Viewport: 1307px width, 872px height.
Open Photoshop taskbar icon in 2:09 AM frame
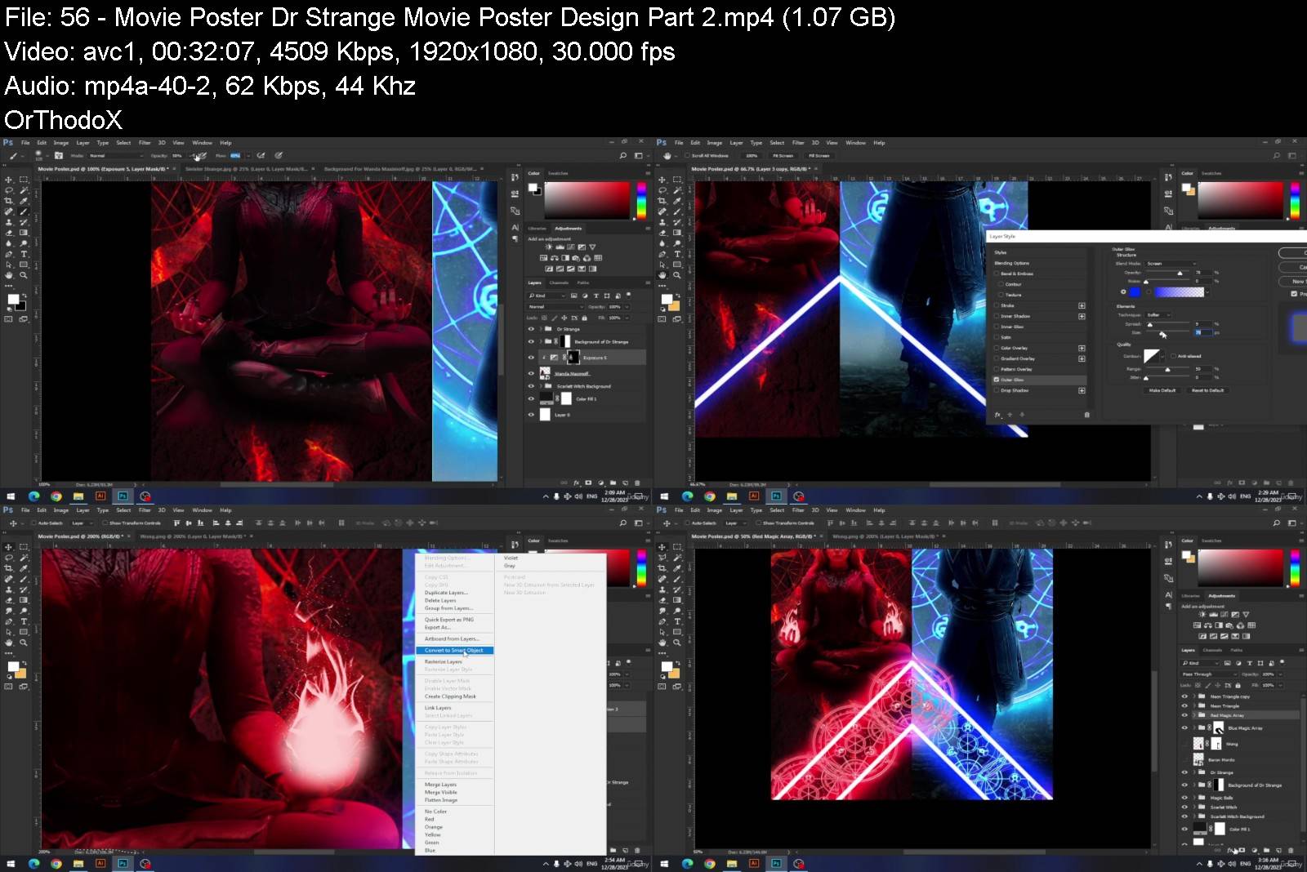pyautogui.click(x=123, y=496)
